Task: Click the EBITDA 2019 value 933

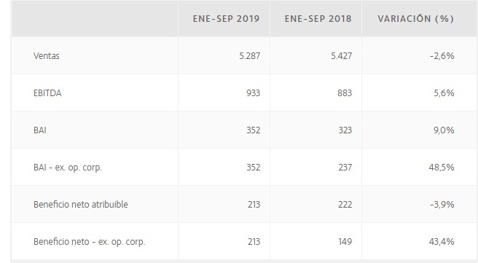Action: pos(254,93)
